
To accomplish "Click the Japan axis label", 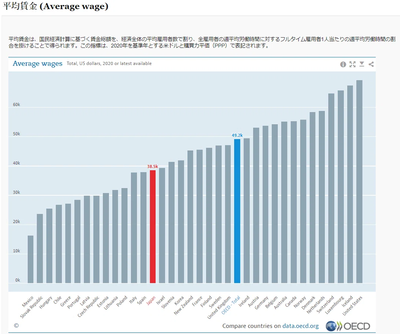I will click(151, 301).
